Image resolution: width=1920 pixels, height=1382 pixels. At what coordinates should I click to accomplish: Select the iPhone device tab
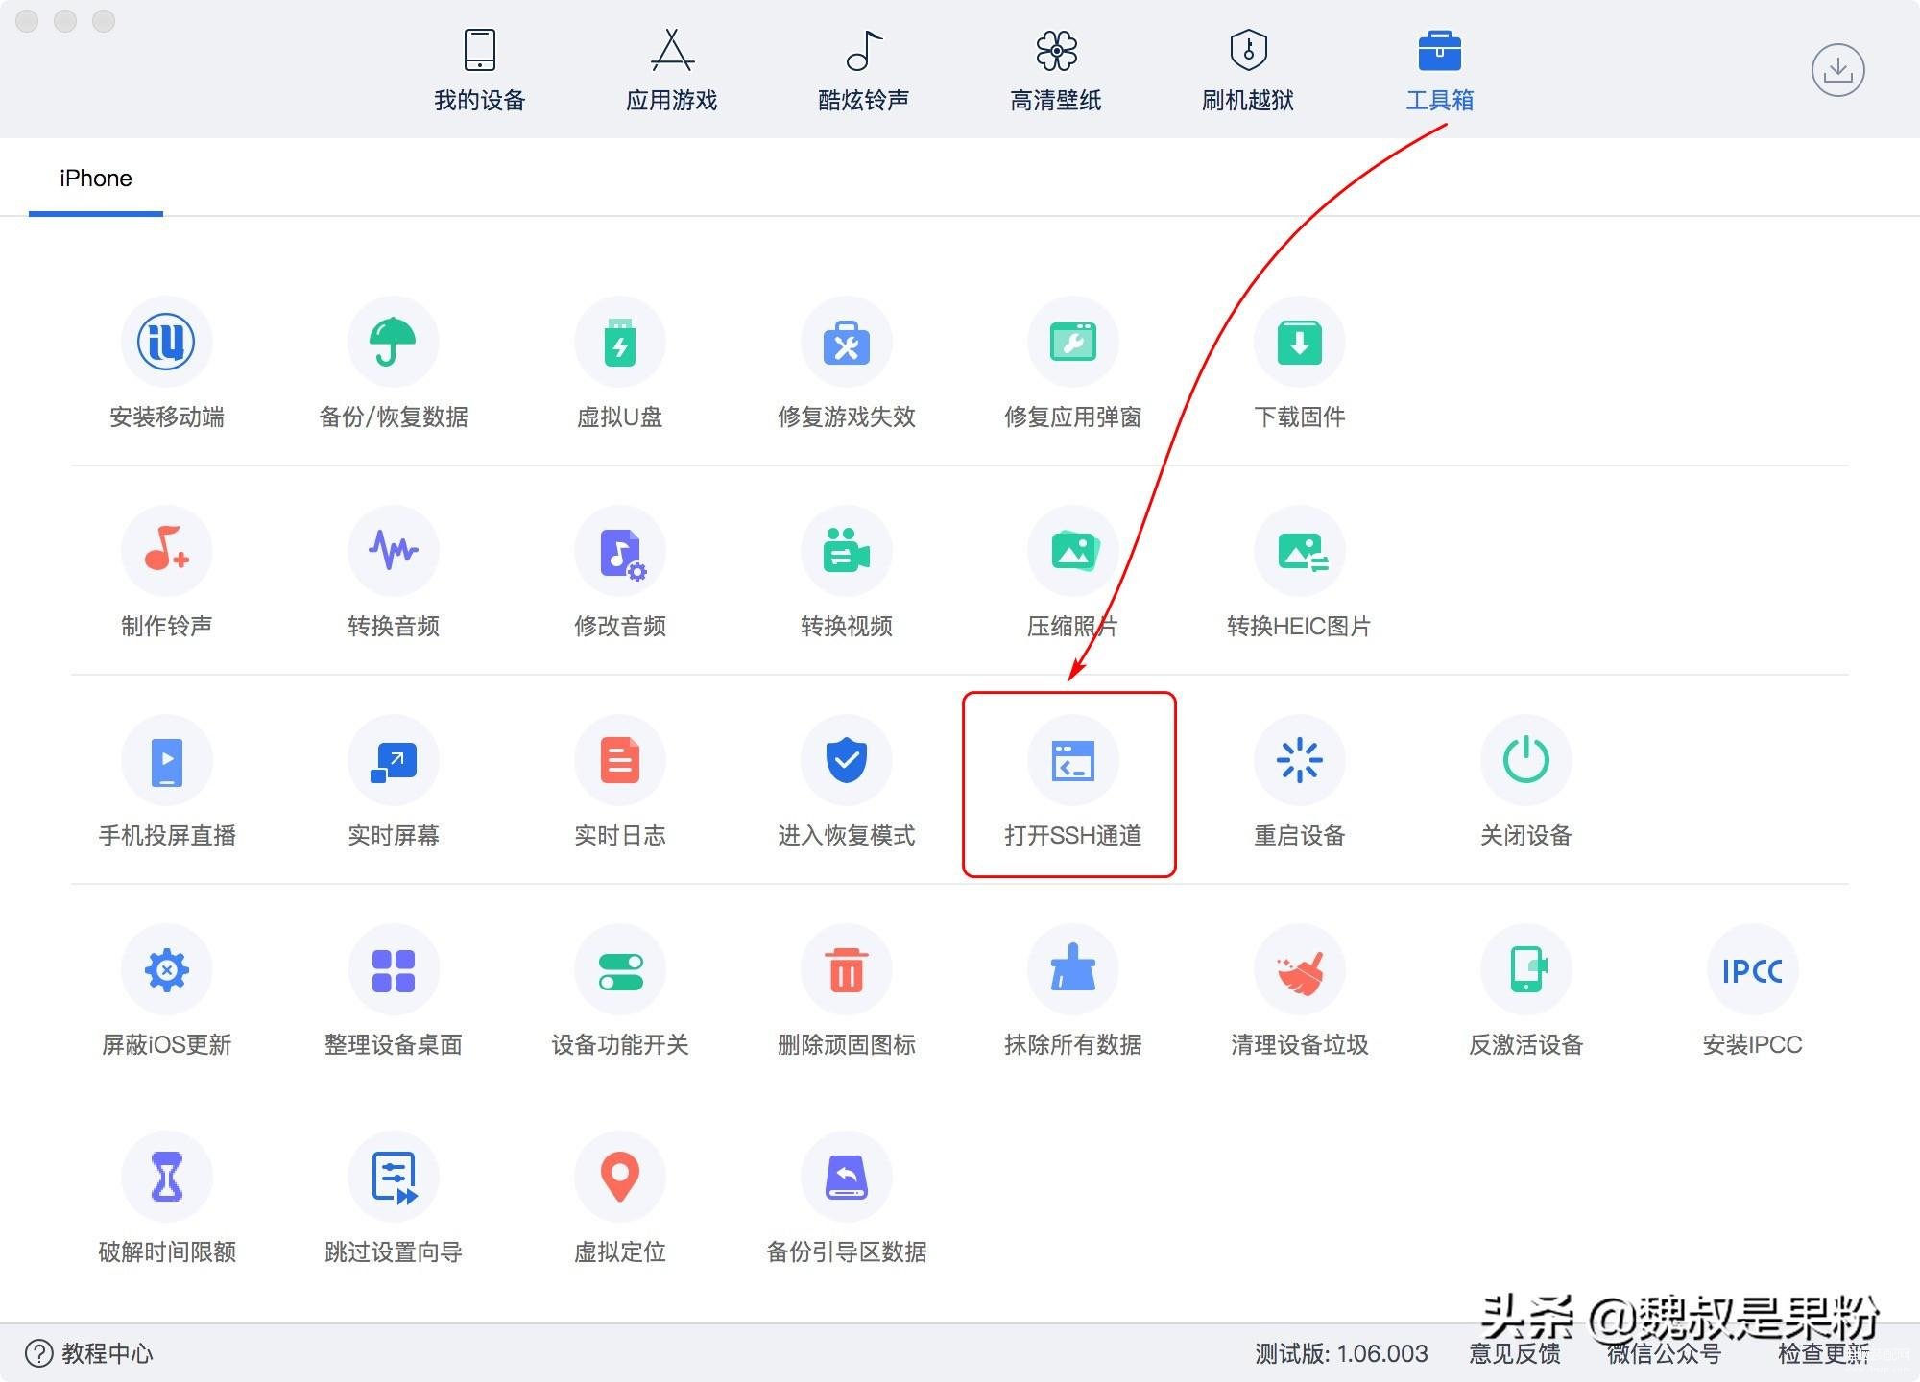96,179
